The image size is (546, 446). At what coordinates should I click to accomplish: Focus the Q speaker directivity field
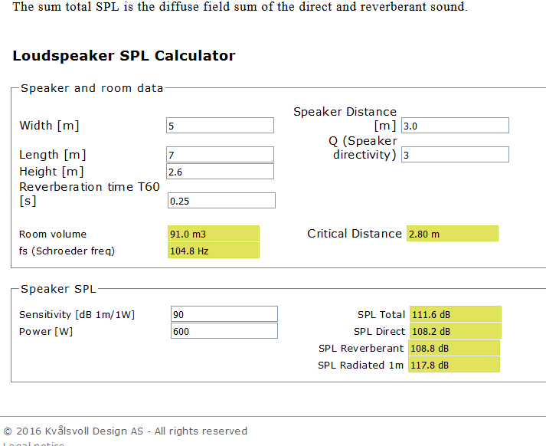[x=454, y=155]
